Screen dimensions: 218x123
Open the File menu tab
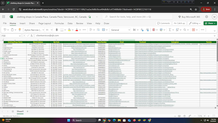(5, 23)
